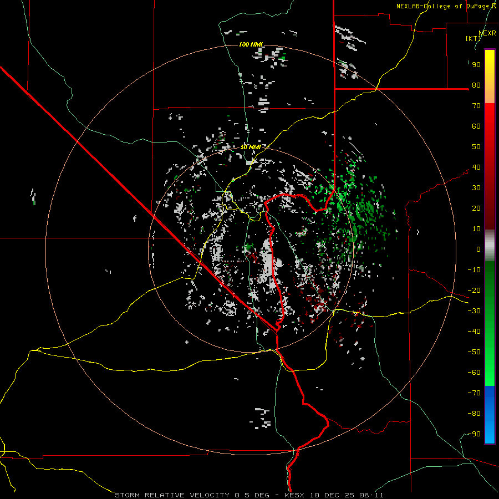Click the -50 value on the velocity scale
499x499 pixels.
474,352
